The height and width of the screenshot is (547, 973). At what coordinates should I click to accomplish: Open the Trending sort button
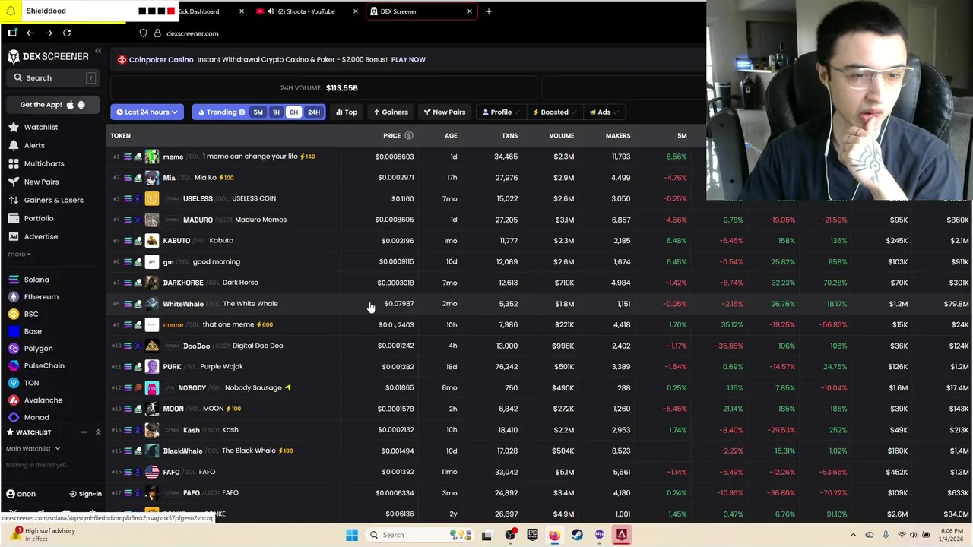(x=221, y=112)
